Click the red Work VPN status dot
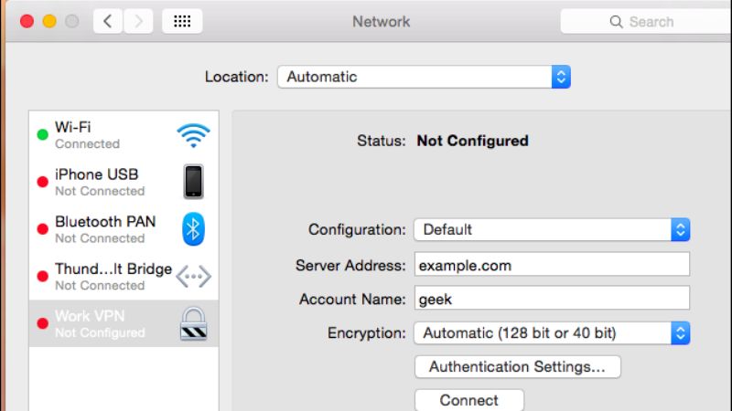The image size is (732, 411). 42,323
